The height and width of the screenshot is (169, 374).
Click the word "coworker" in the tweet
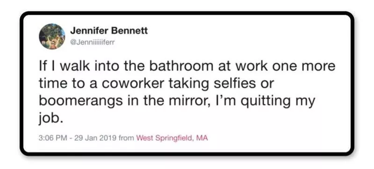[131, 84]
